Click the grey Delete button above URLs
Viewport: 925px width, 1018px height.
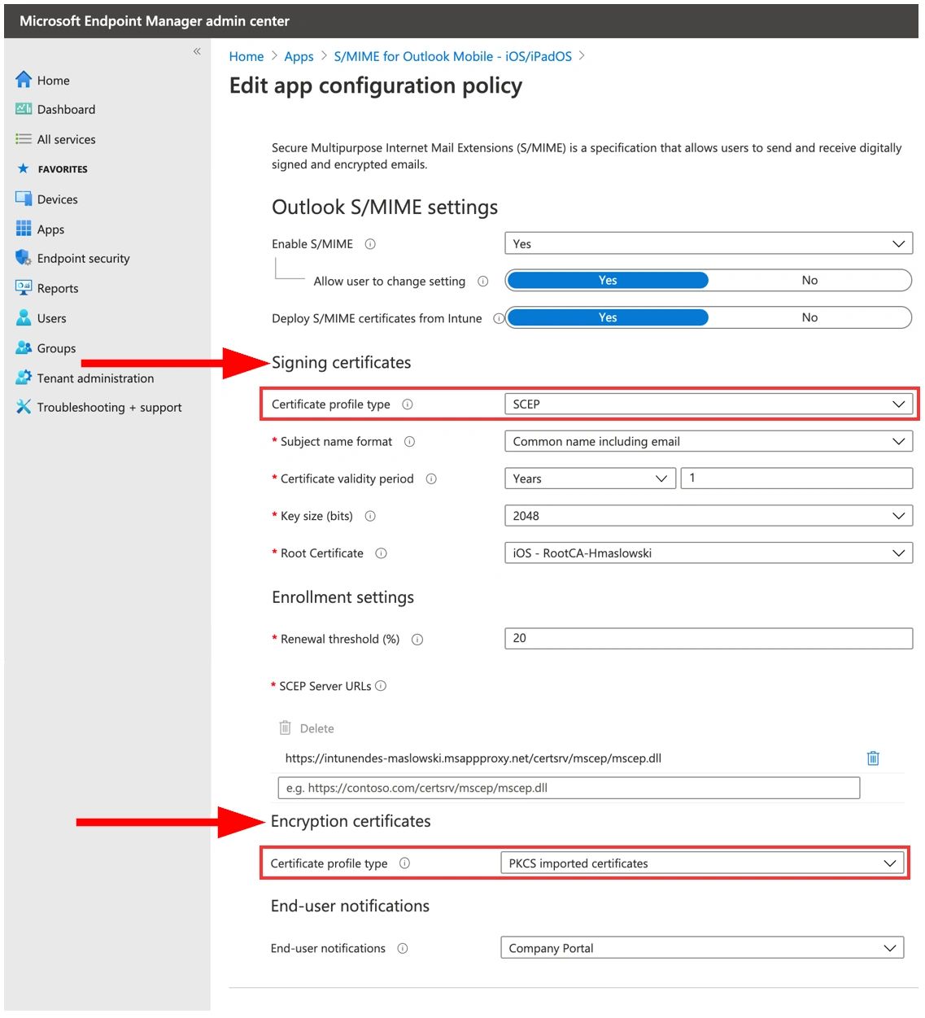click(x=307, y=728)
